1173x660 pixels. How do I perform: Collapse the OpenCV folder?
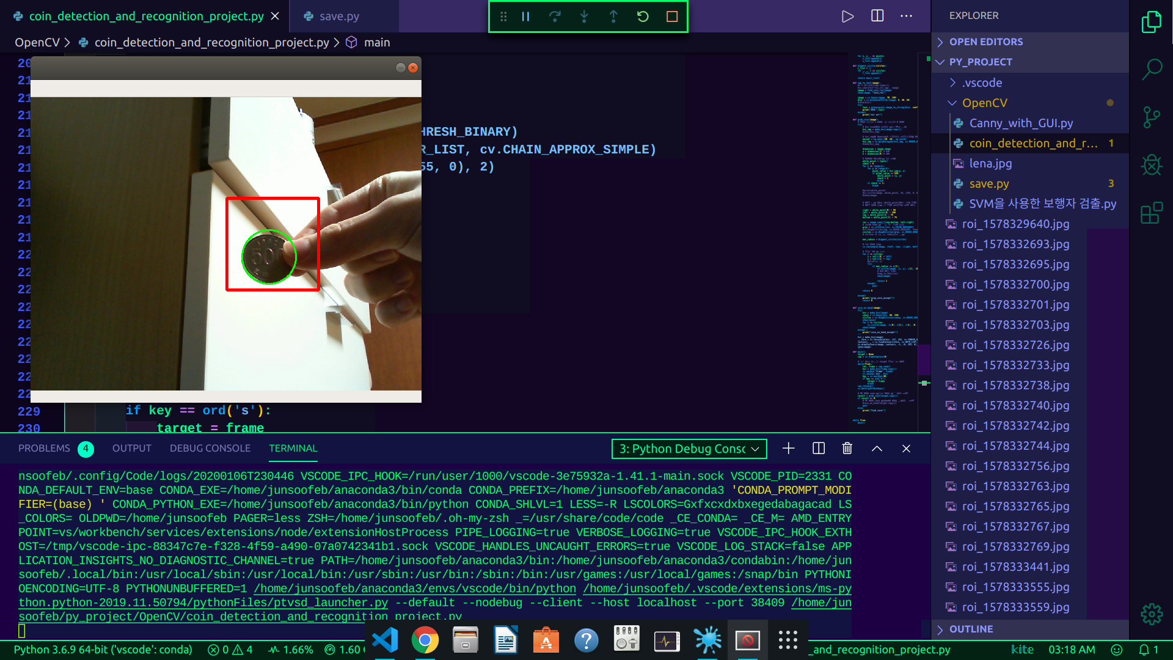[952, 103]
